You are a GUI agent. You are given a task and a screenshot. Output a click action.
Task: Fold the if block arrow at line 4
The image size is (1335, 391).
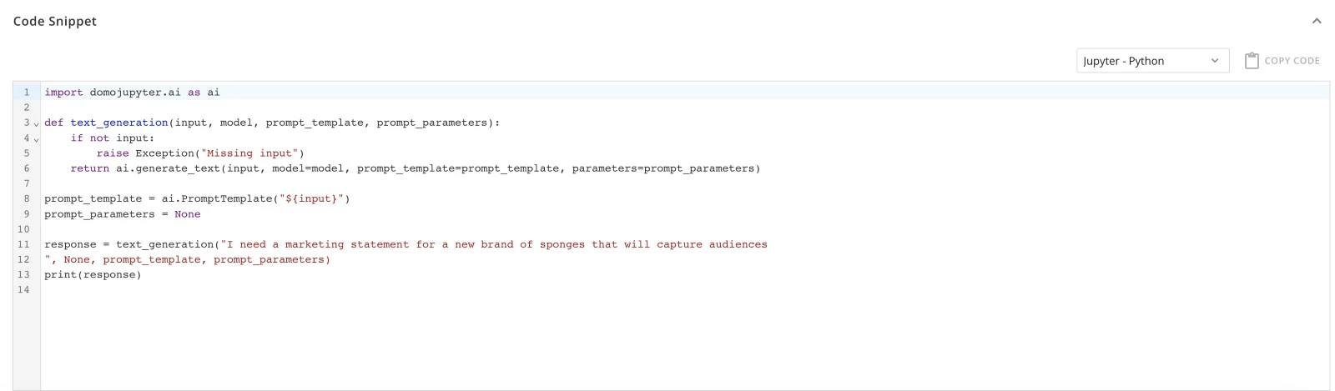tap(36, 138)
